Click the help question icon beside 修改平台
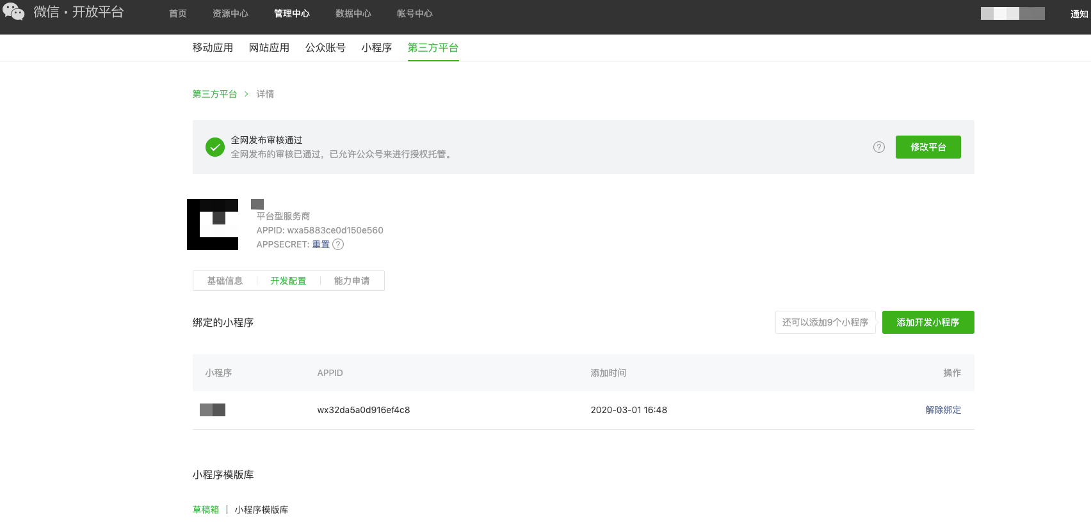The width and height of the screenshot is (1091, 525). pos(879,147)
